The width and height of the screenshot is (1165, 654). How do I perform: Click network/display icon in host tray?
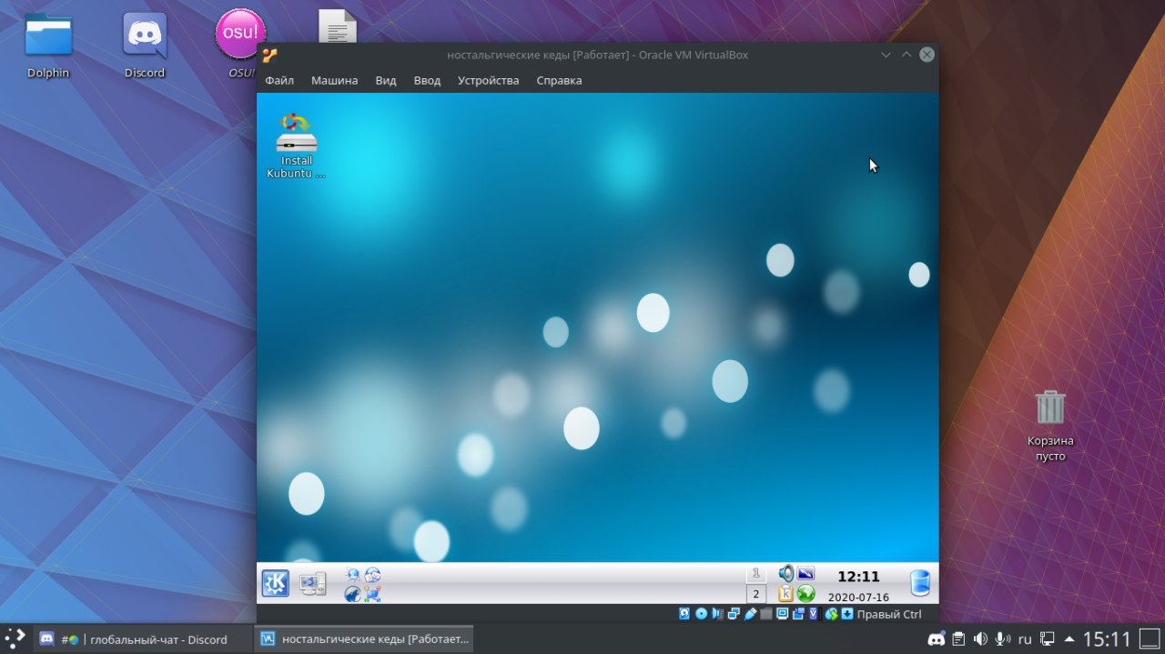1048,639
